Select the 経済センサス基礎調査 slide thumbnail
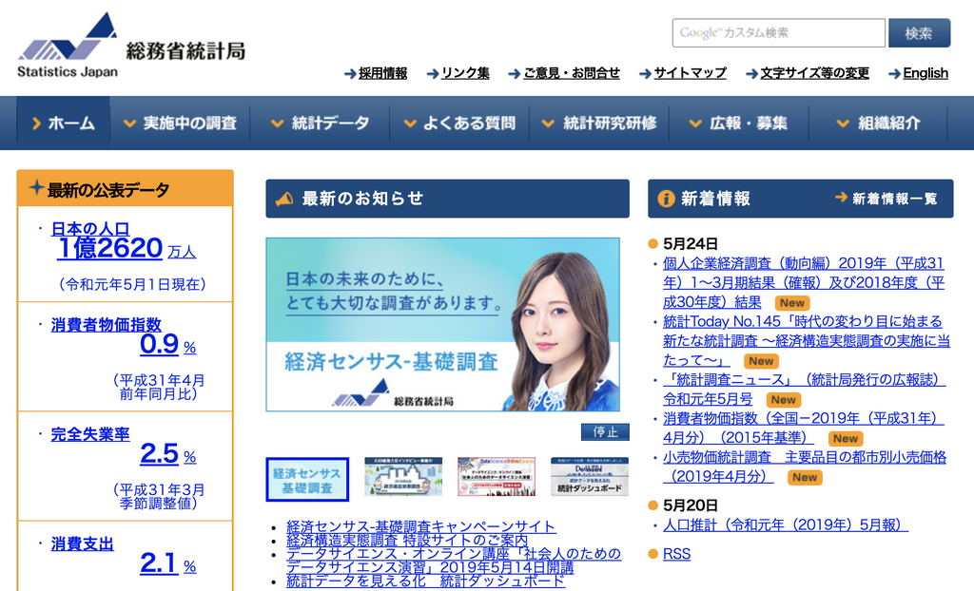 click(307, 479)
